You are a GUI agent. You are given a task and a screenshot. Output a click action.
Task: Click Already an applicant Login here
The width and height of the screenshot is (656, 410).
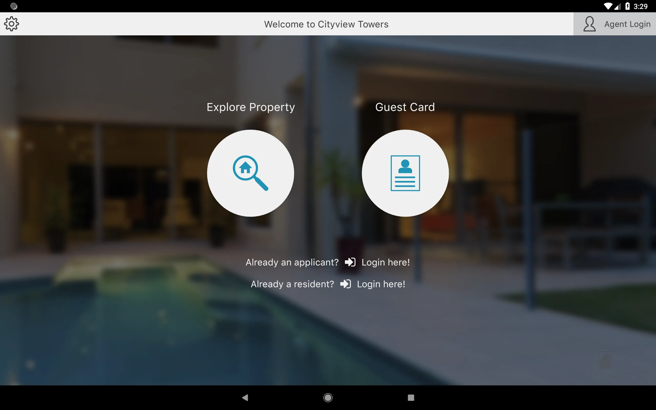pyautogui.click(x=328, y=262)
